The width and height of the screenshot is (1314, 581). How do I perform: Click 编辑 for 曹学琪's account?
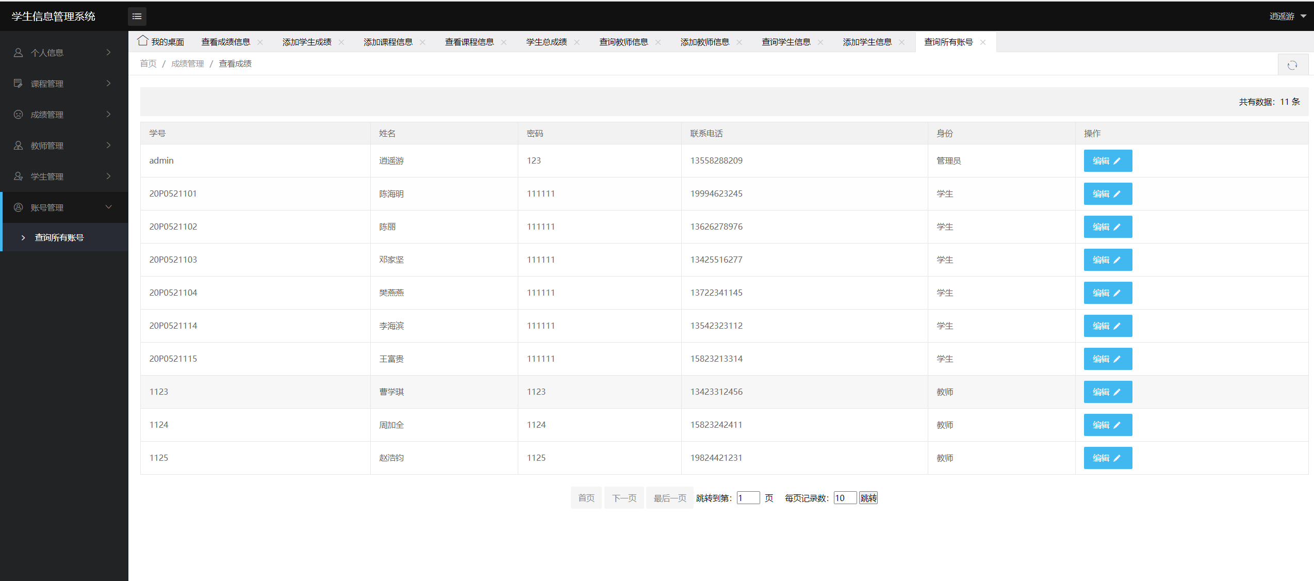pyautogui.click(x=1107, y=392)
